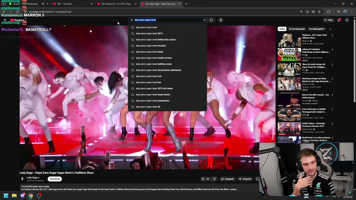Viewport: 356px width, 200px height.
Task: Open options menu for Super Tazon 50 video
Action: [332, 64]
